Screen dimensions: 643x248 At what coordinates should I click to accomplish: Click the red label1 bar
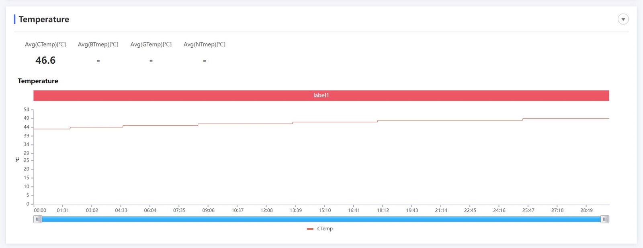point(321,95)
